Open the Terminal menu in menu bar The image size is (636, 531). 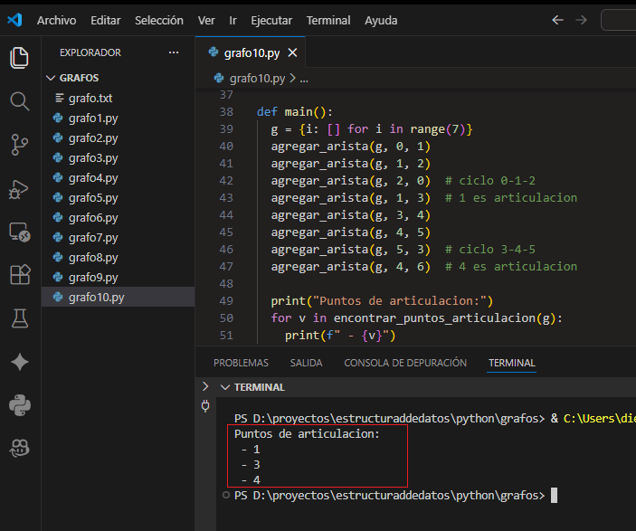pyautogui.click(x=328, y=20)
